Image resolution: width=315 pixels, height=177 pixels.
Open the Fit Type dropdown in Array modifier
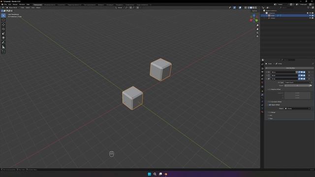[297, 82]
